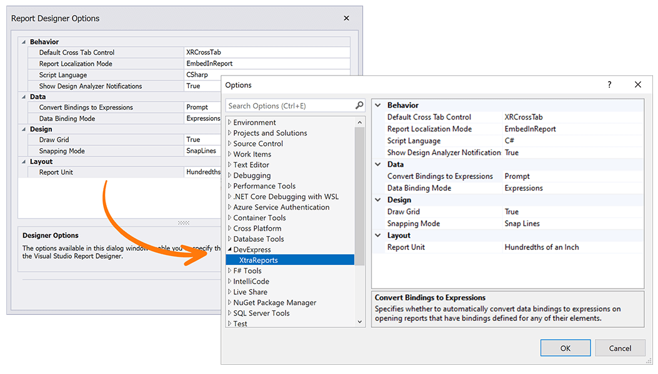Viewport: 658px width, 374px height.
Task: Dismiss the Options dialog via Cancel
Action: (x=620, y=347)
